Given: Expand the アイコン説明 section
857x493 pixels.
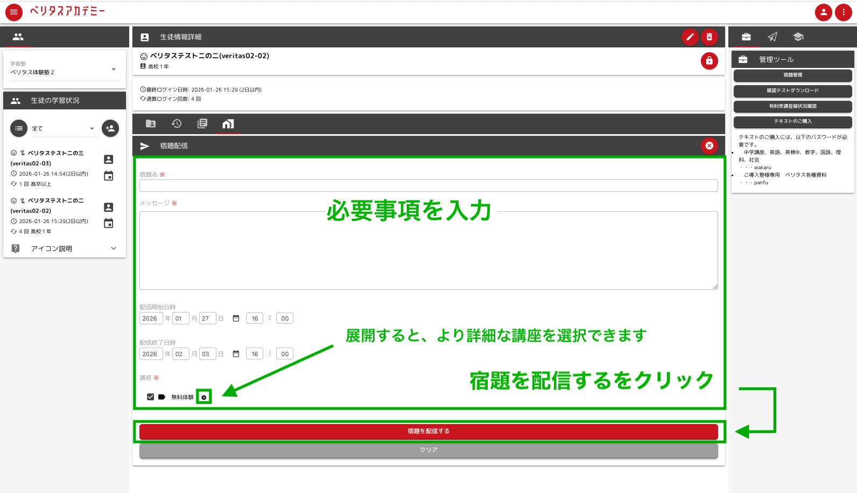Looking at the screenshot, I should (65, 248).
